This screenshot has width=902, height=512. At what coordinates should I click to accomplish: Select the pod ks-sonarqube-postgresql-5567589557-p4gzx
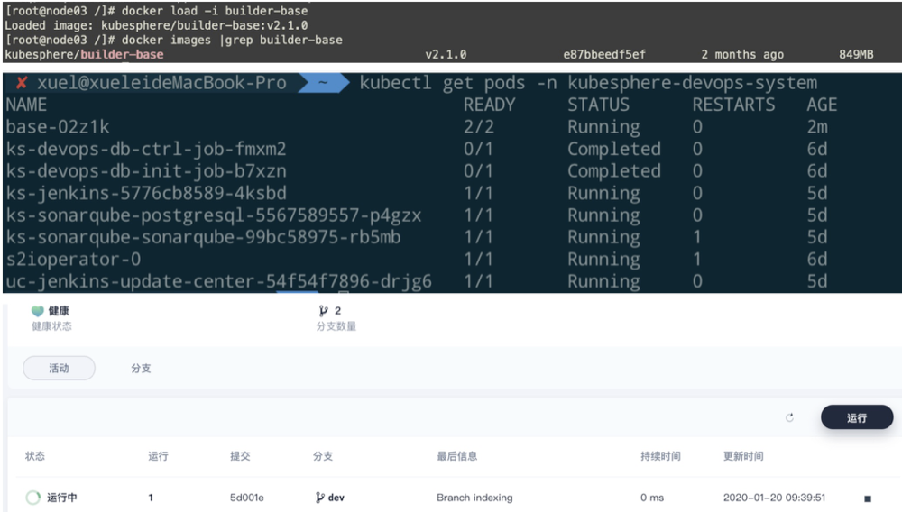pos(214,215)
